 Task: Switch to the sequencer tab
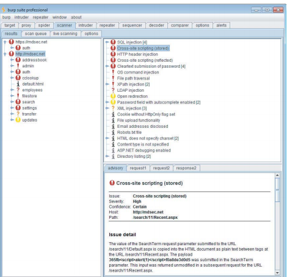[x=132, y=25]
